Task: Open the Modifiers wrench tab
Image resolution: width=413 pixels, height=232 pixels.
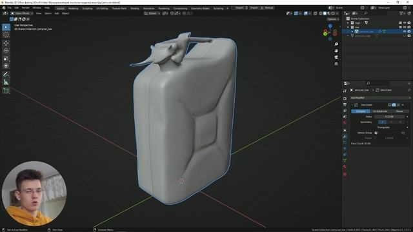Action: (x=345, y=137)
